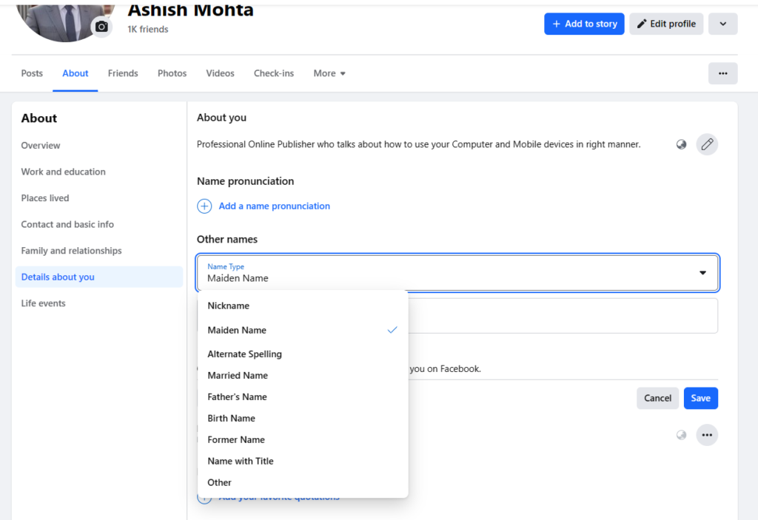This screenshot has height=520, width=758.
Task: Click the Other names heading
Action: coord(227,239)
